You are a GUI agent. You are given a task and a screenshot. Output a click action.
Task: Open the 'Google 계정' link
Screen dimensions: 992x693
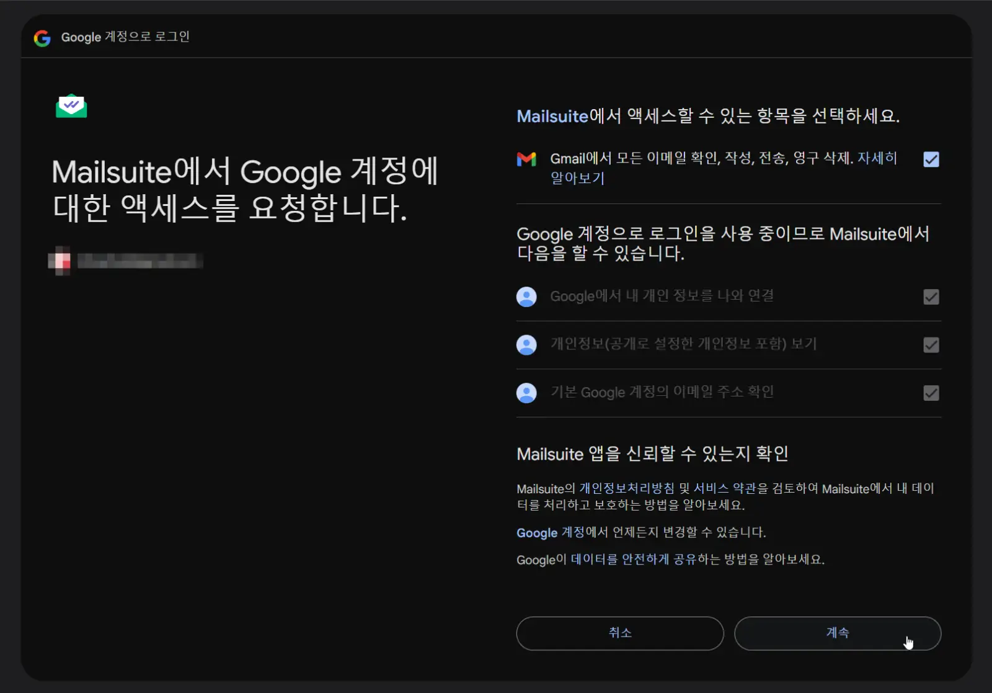tap(551, 532)
